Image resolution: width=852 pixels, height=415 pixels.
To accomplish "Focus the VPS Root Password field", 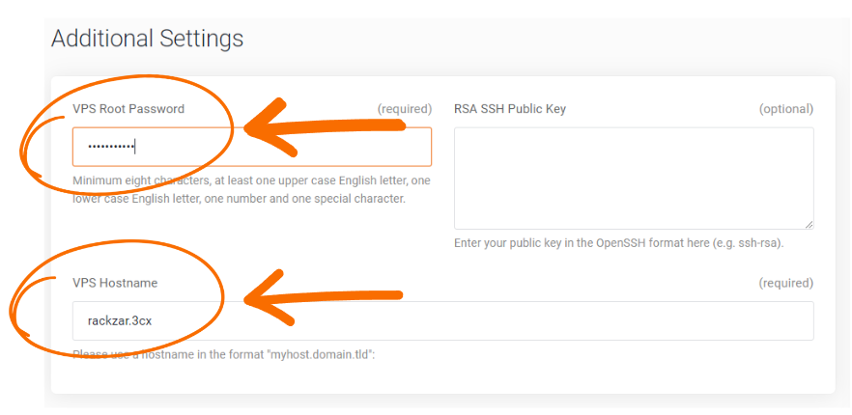I will (252, 147).
